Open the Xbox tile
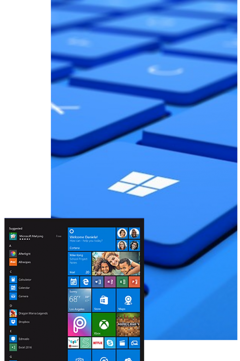 pos(104,324)
